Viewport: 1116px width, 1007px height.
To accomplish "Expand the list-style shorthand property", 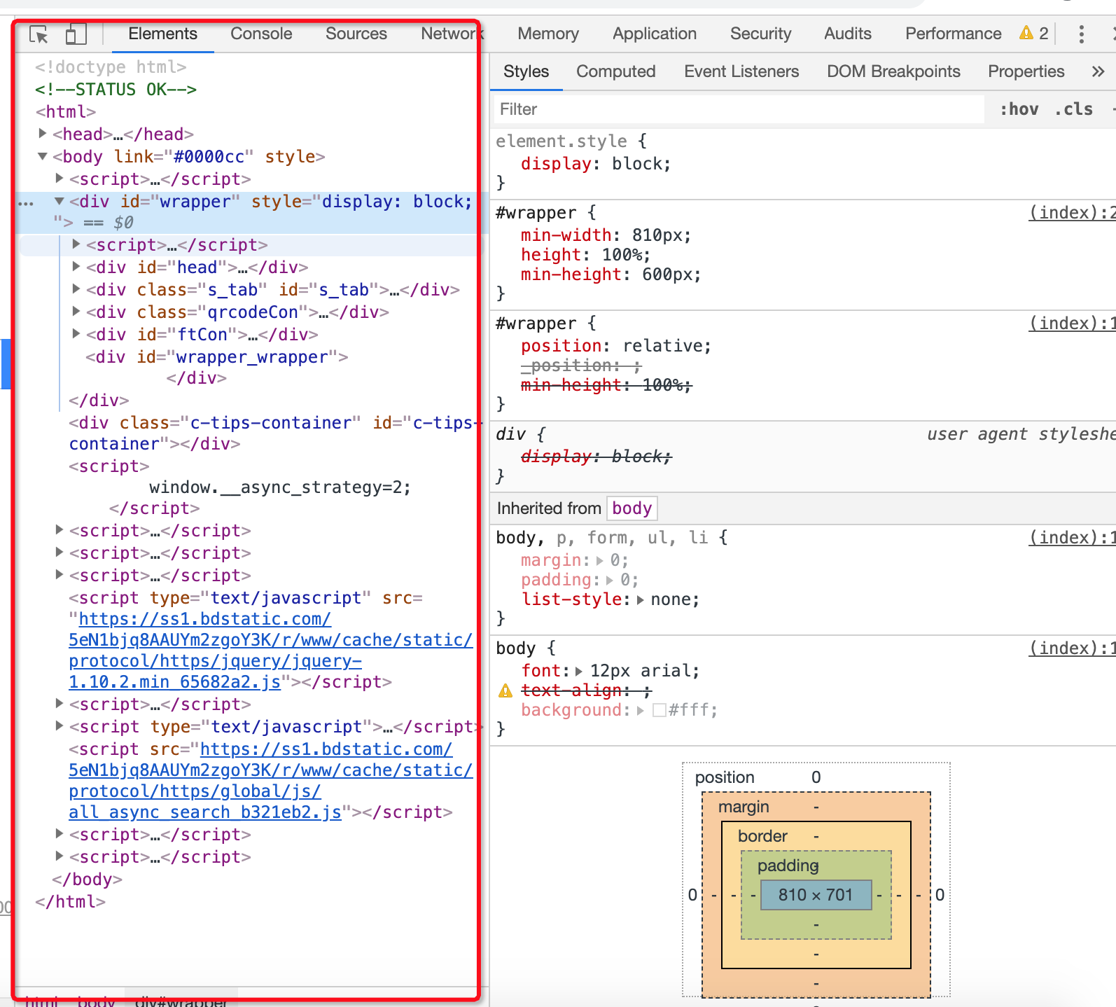I will tap(641, 599).
